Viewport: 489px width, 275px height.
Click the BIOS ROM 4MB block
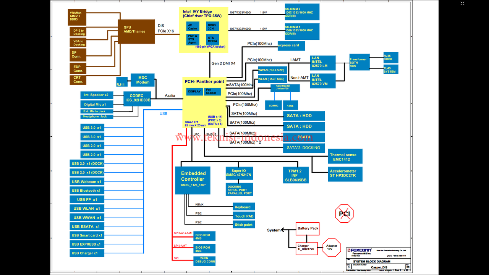204,236
